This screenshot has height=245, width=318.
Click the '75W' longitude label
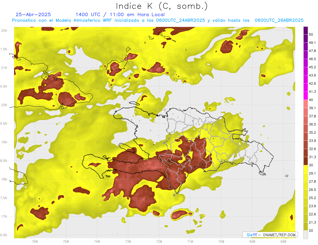[x=66, y=241]
